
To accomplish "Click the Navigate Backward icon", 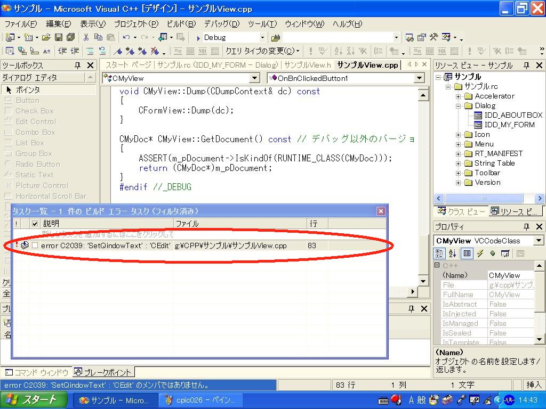I will (163, 37).
